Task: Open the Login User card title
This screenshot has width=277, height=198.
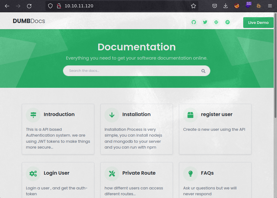Action: click(x=57, y=173)
